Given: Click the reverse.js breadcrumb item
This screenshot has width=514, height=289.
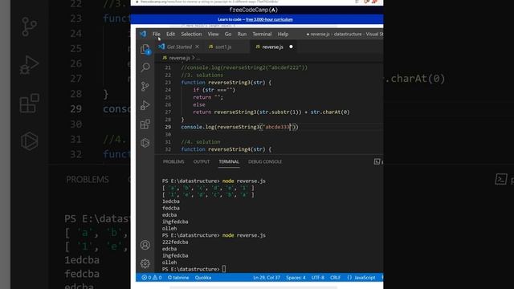Looking at the screenshot, I should tap(179, 58).
